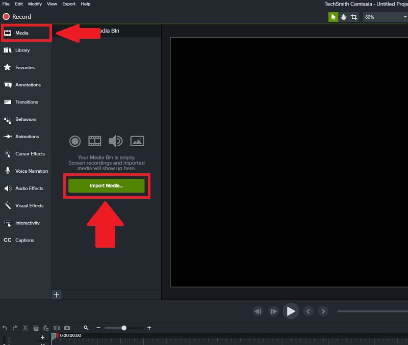Click the split clip icon
This screenshot has width=408, height=345.
pyautogui.click(x=57, y=328)
